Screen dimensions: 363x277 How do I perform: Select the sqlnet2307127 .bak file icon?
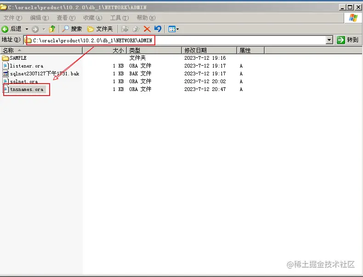(x=6, y=73)
